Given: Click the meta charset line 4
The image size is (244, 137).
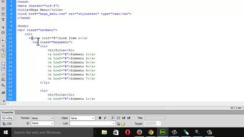Looking at the screenshot, I should [38, 6].
